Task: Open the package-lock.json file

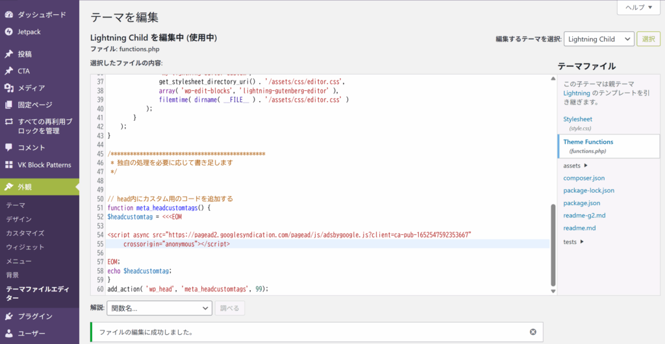Action: [588, 191]
